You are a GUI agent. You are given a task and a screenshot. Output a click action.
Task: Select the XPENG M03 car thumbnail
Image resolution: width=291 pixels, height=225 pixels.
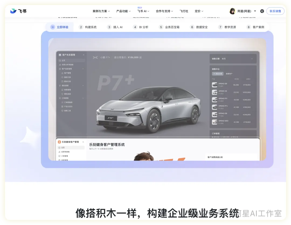point(214,122)
